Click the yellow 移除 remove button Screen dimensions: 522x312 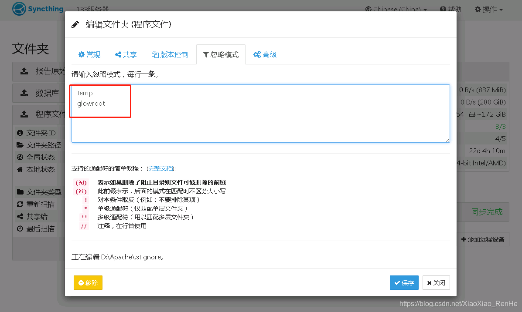[88, 283]
